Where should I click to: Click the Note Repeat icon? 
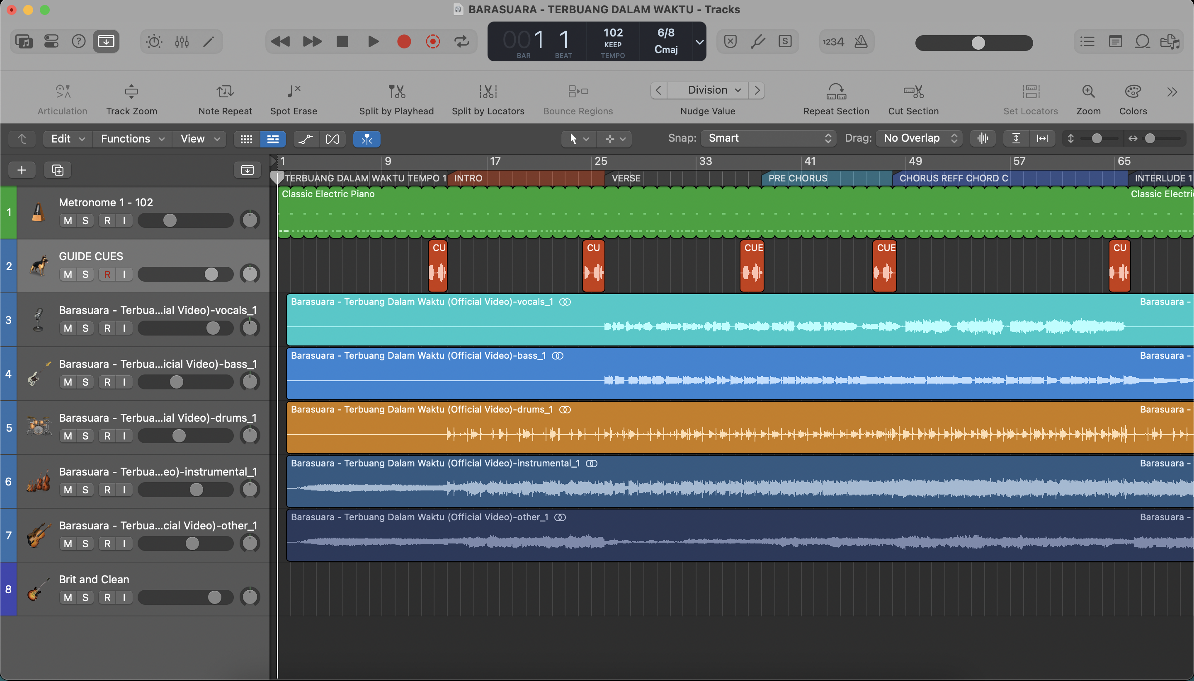[225, 91]
